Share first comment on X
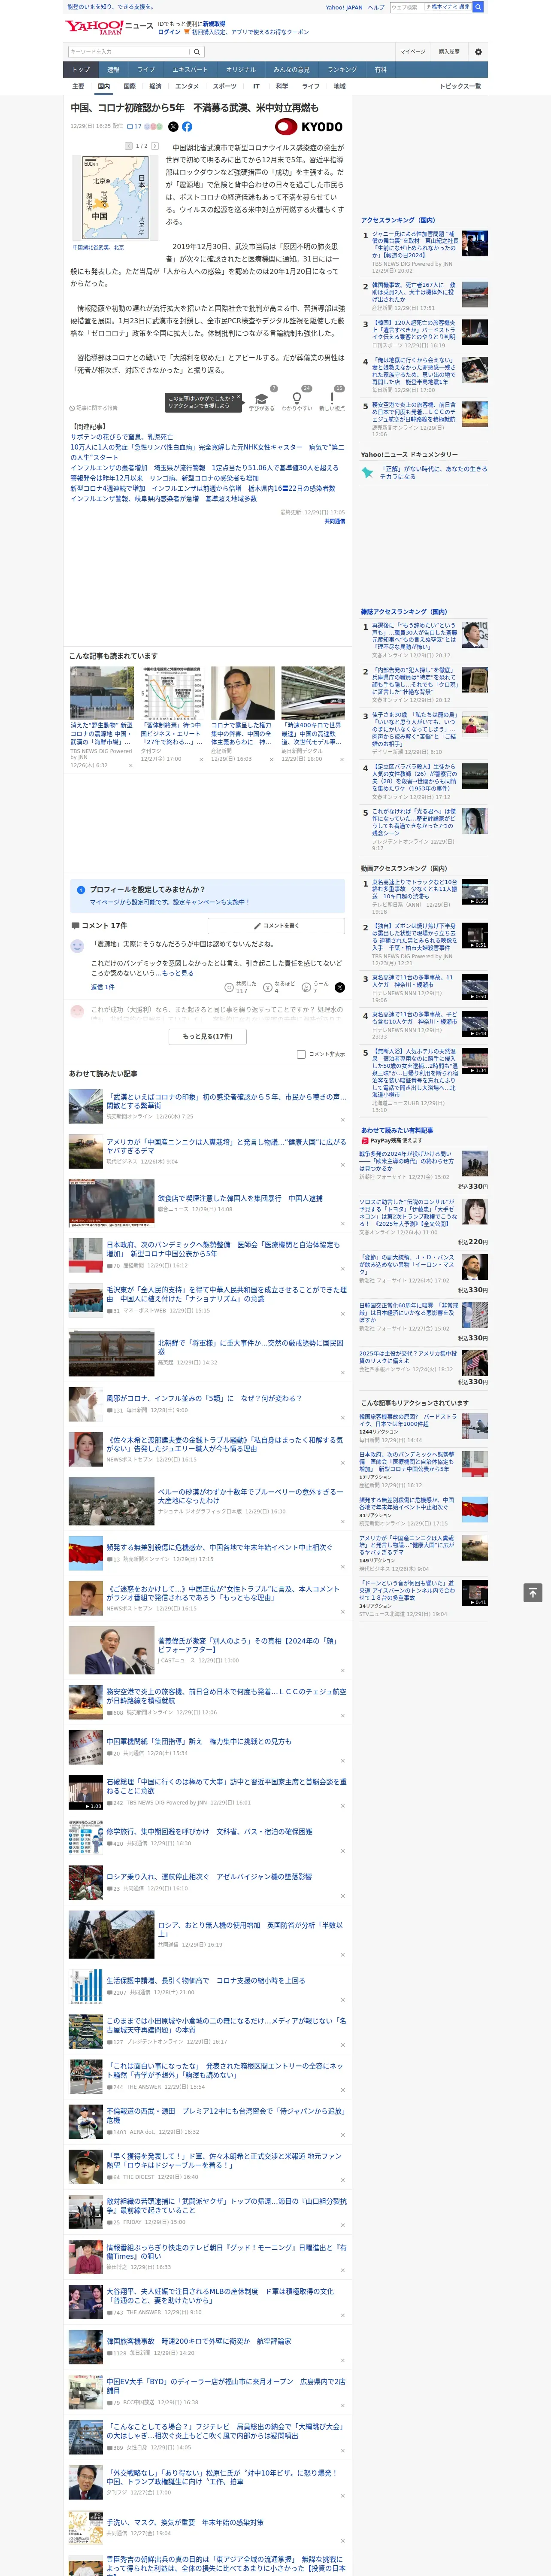The width and height of the screenshot is (551, 2576). coord(339,987)
